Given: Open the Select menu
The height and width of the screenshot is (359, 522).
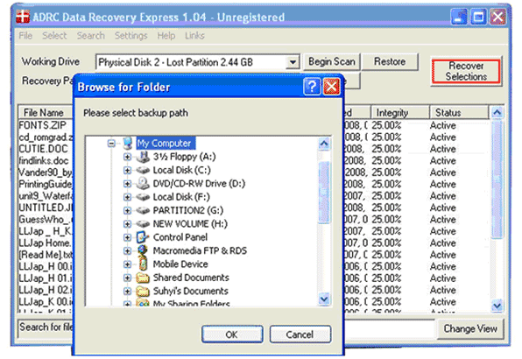Looking at the screenshot, I should (x=54, y=36).
